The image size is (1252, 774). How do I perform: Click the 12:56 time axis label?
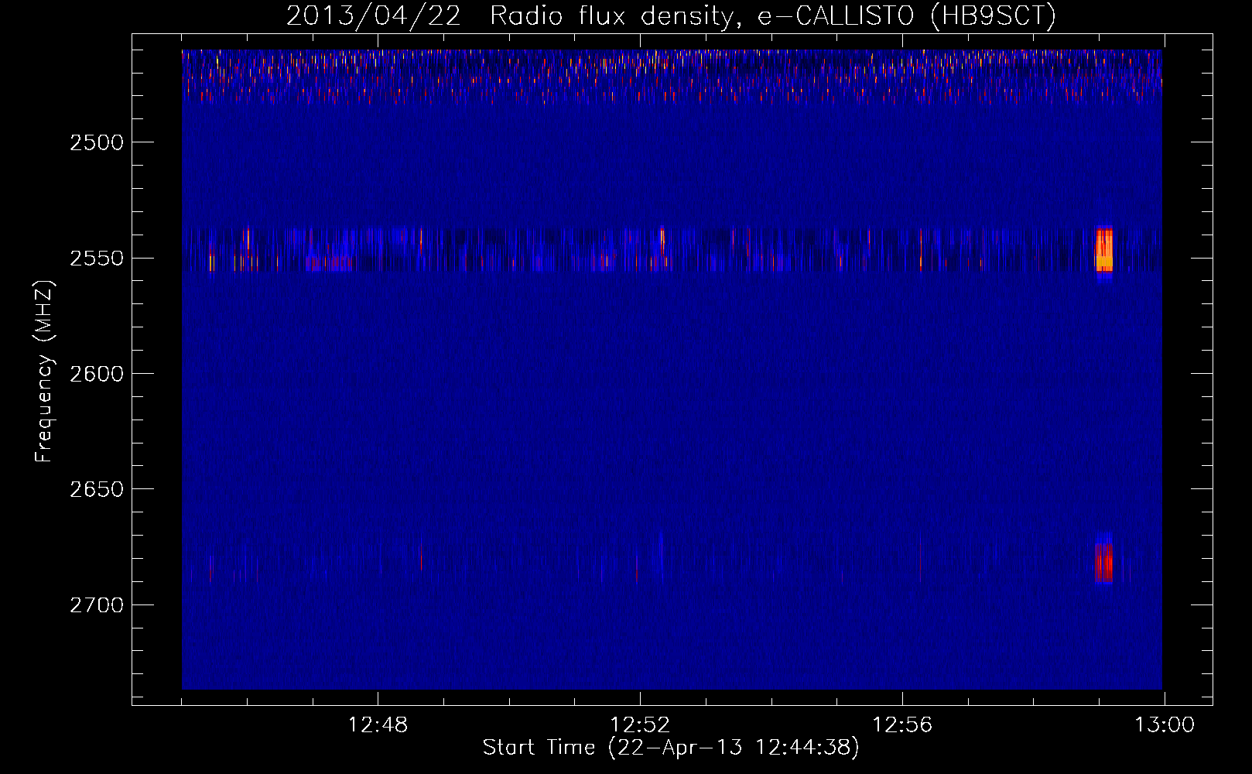[902, 724]
